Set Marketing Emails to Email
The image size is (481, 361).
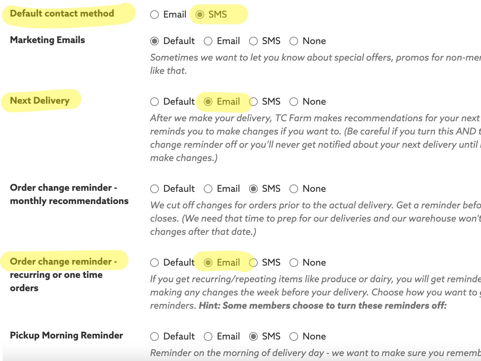(208, 41)
